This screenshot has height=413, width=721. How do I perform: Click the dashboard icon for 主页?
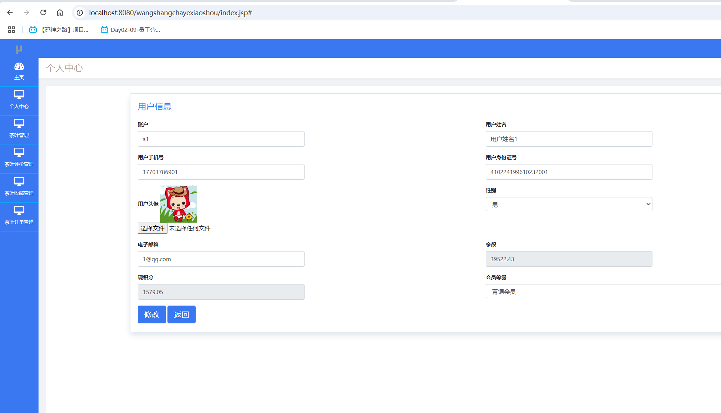point(19,67)
